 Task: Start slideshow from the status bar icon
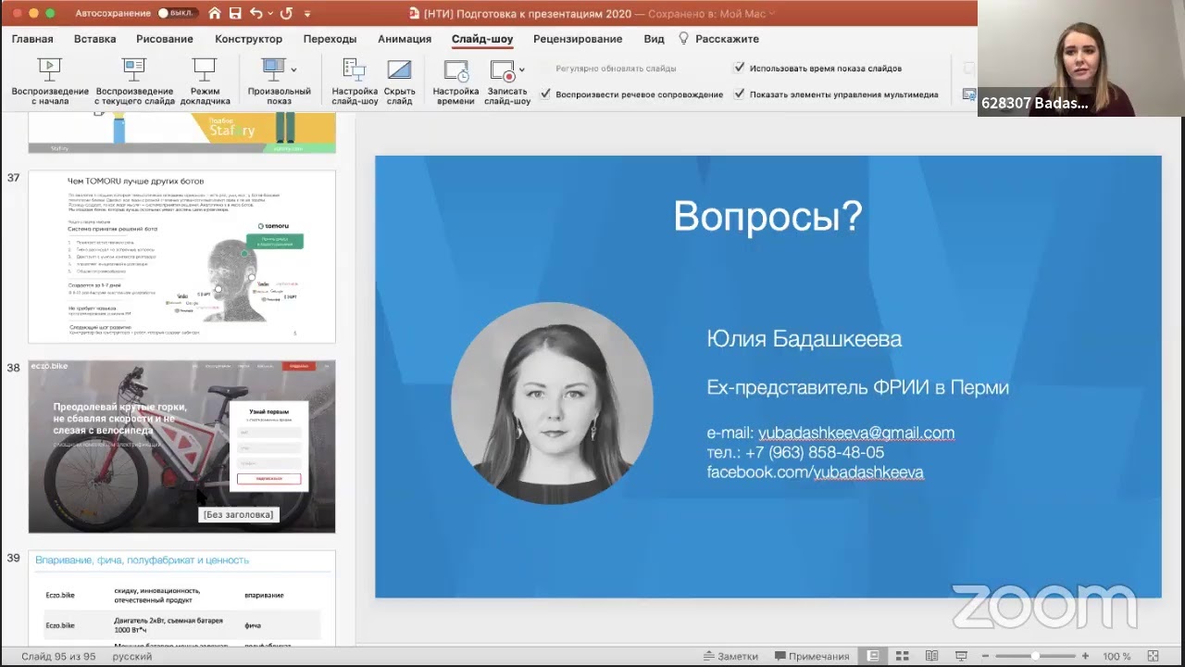(961, 656)
